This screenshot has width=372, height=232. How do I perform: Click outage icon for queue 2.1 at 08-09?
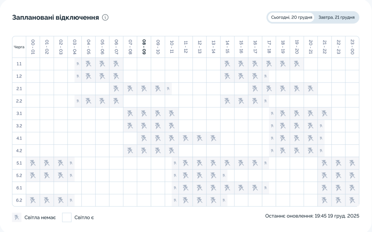144,88
